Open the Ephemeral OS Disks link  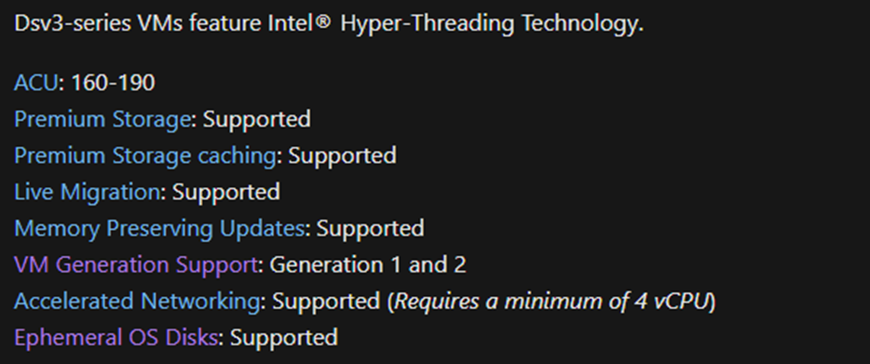click(116, 337)
